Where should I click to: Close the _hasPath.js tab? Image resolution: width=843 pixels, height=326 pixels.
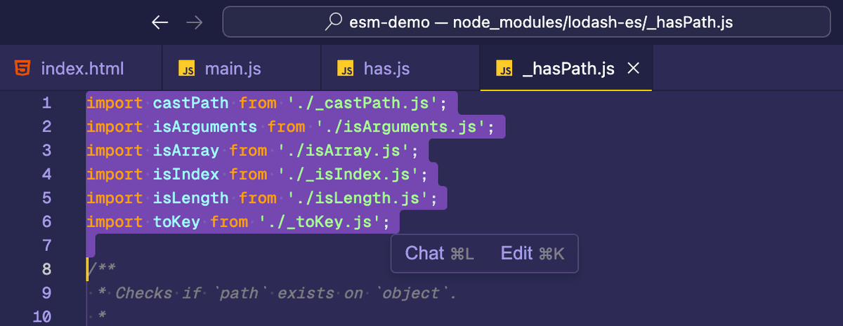[632, 69]
